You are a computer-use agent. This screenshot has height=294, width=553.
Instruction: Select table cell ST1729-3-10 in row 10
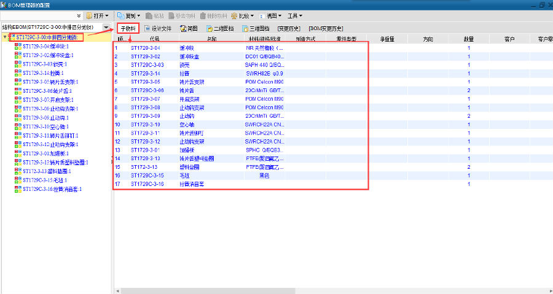click(145, 124)
